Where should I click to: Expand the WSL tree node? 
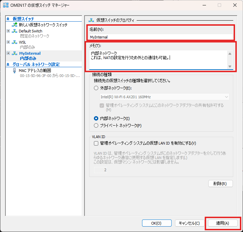pos(8,42)
